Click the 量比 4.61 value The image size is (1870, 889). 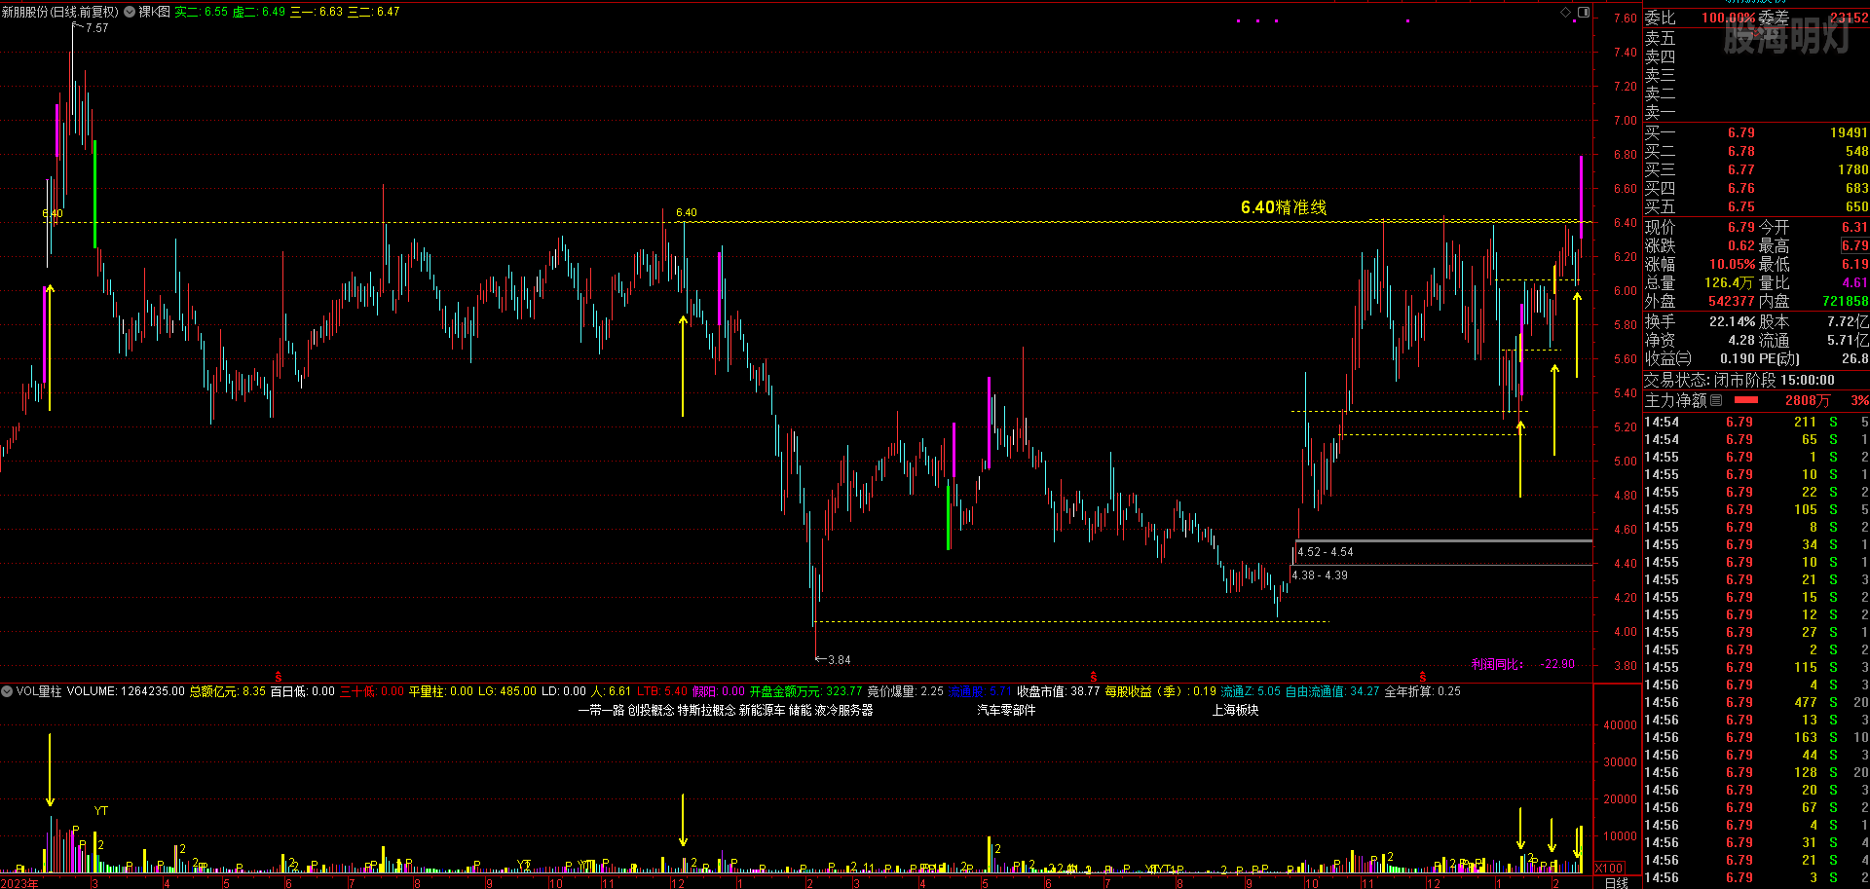tap(1854, 282)
